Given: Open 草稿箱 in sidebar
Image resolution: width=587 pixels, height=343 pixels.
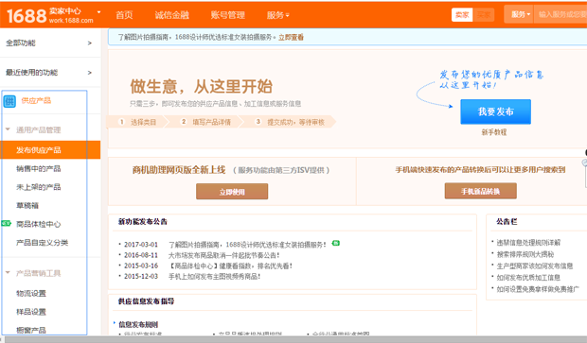Looking at the screenshot, I should click(x=27, y=205).
